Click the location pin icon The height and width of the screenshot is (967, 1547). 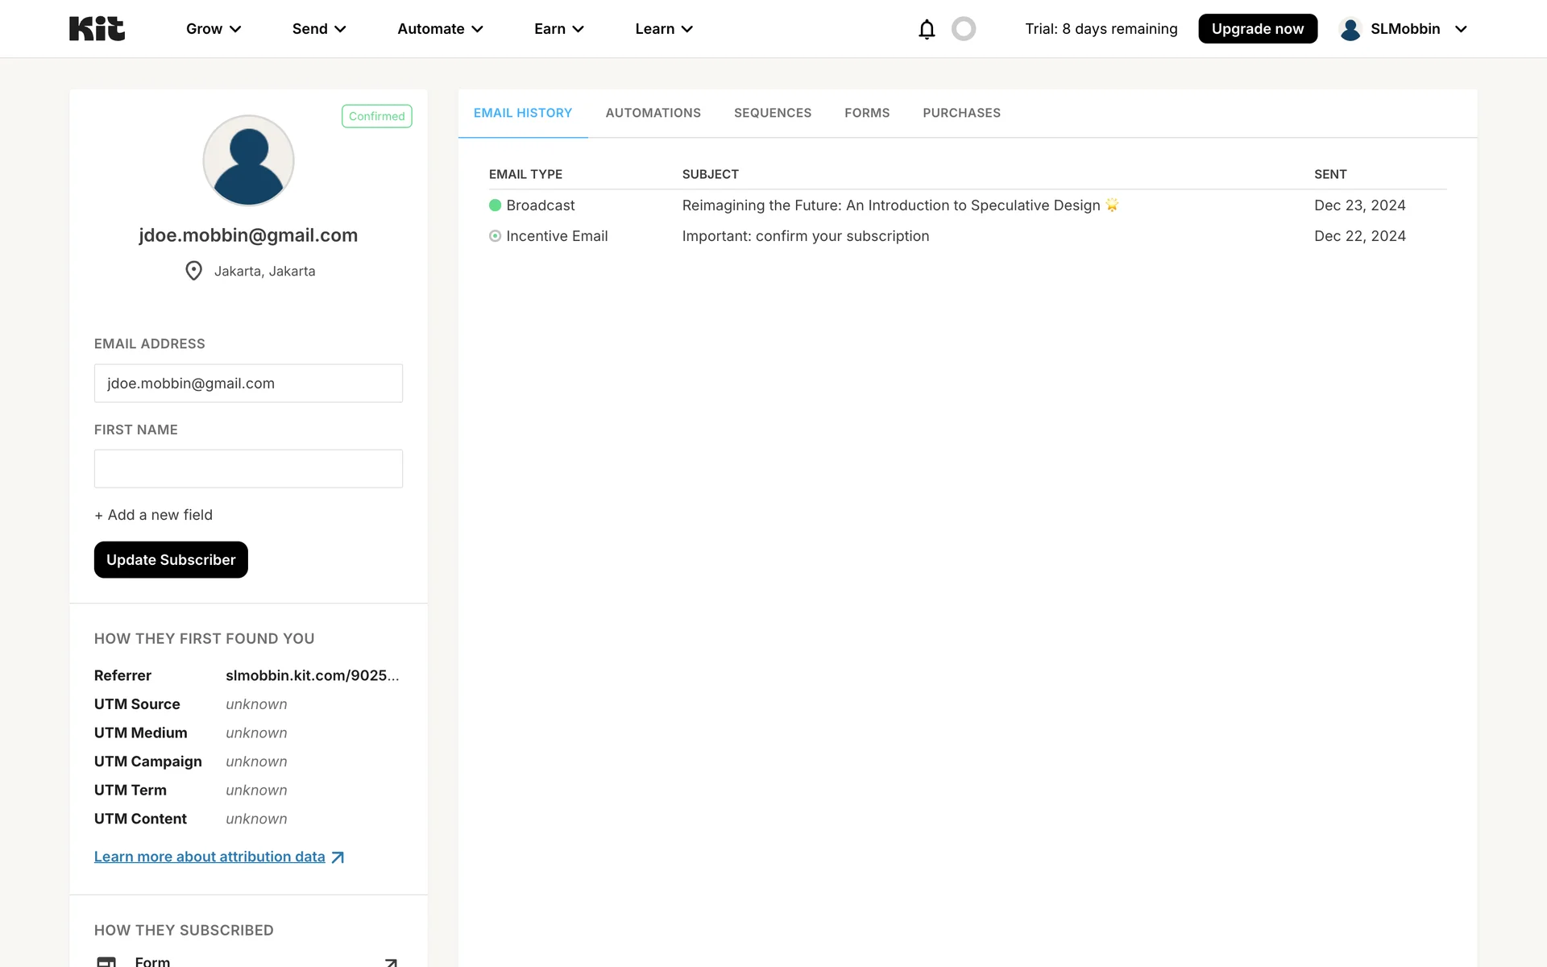(193, 271)
